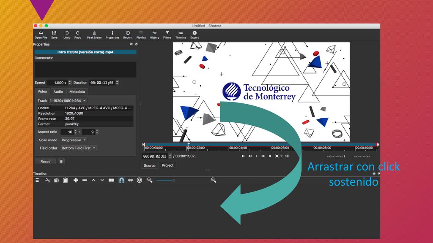Save the project with the Save icon
Screen dimensions: 433x243
[55, 35]
